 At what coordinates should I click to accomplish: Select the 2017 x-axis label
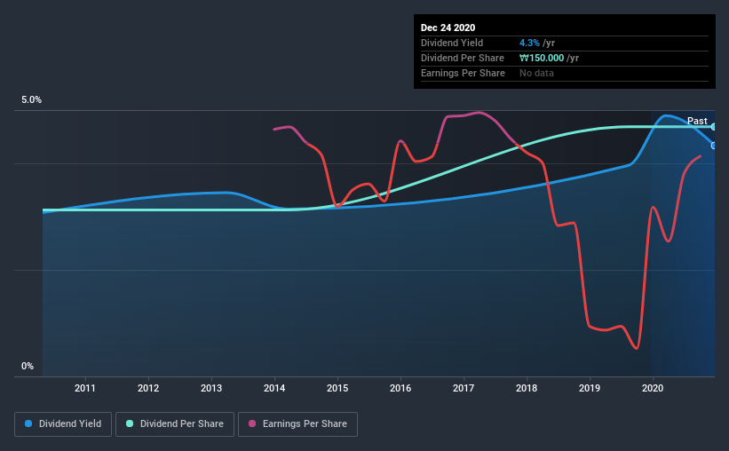click(x=464, y=388)
